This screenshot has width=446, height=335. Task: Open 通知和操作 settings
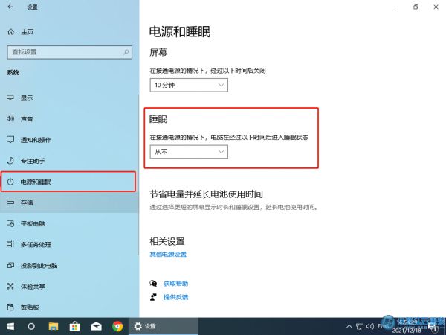[x=69, y=140]
